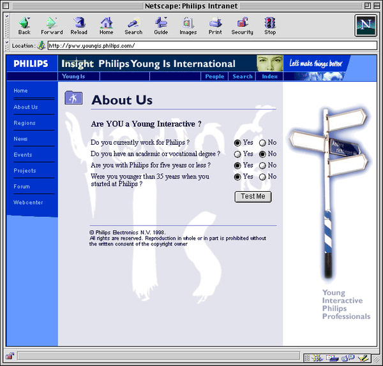Collapse the navigation toolbar handle

tap(7, 26)
